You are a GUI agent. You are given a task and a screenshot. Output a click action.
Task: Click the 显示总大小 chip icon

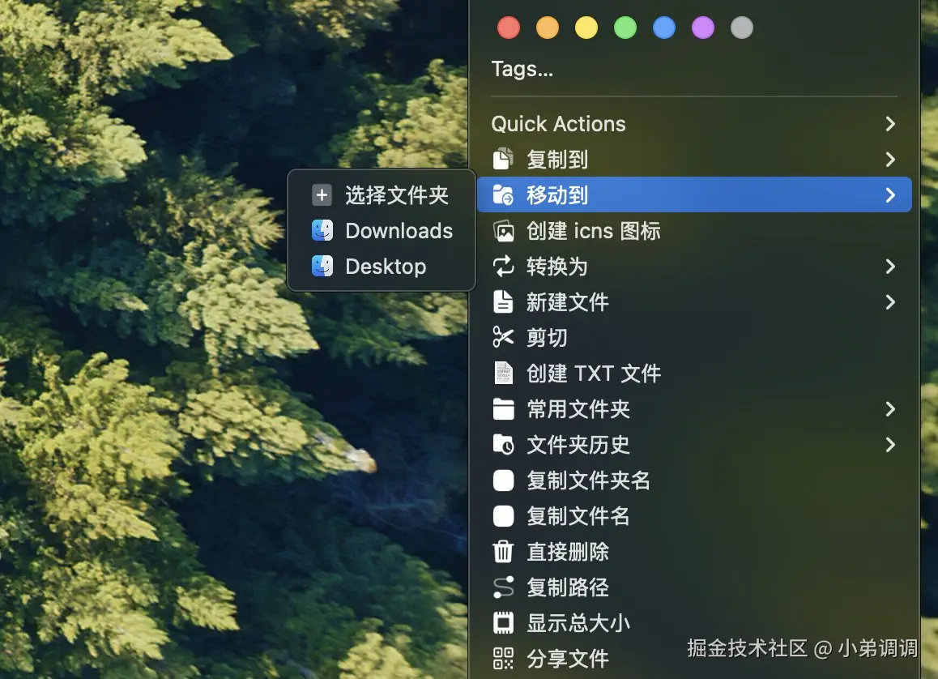(x=504, y=622)
